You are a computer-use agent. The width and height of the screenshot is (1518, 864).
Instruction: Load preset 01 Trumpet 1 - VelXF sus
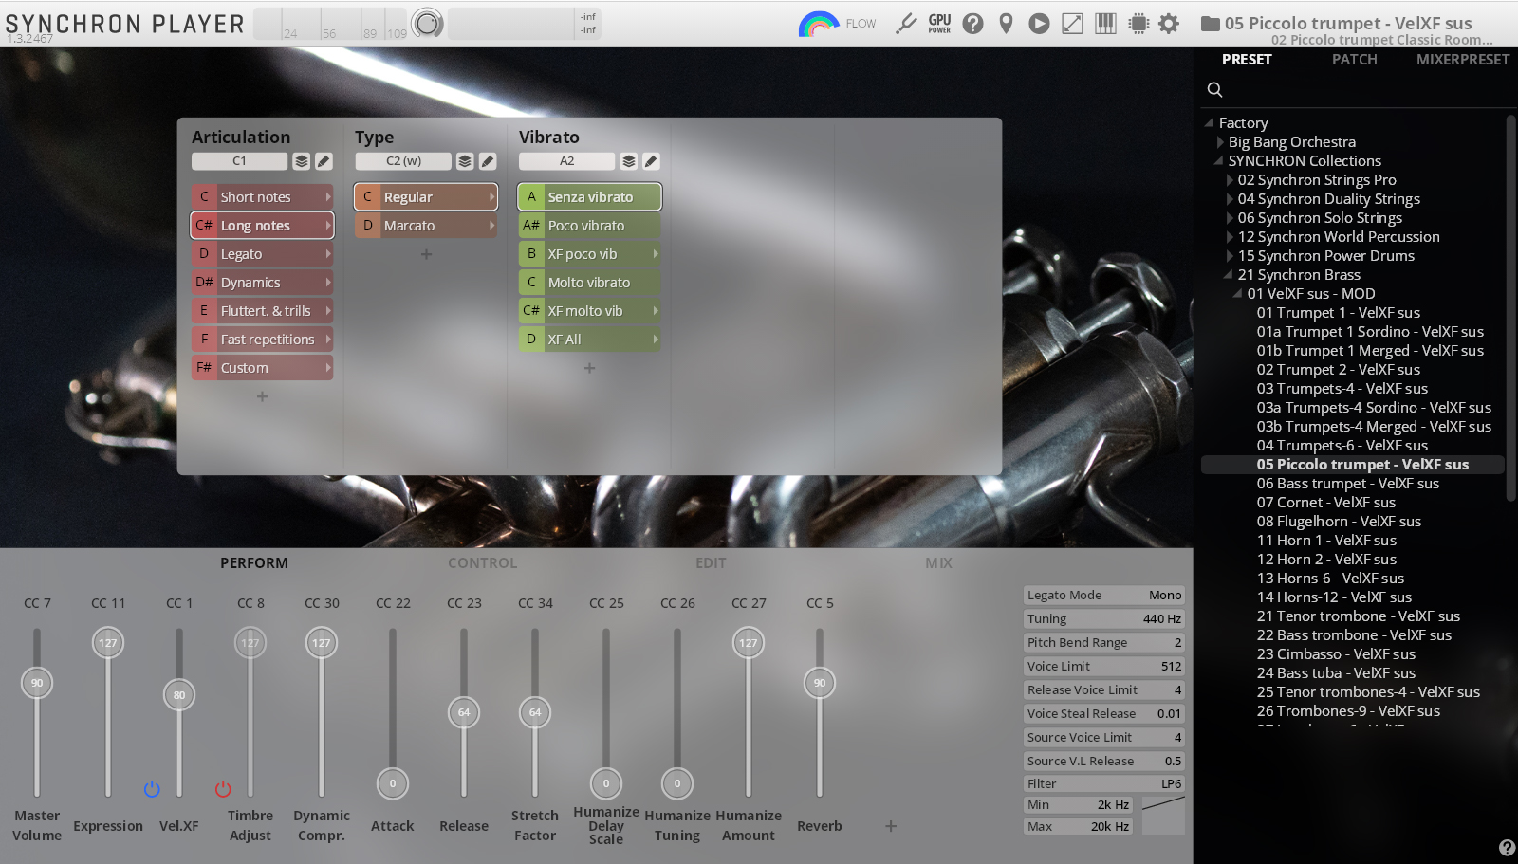[x=1339, y=313]
